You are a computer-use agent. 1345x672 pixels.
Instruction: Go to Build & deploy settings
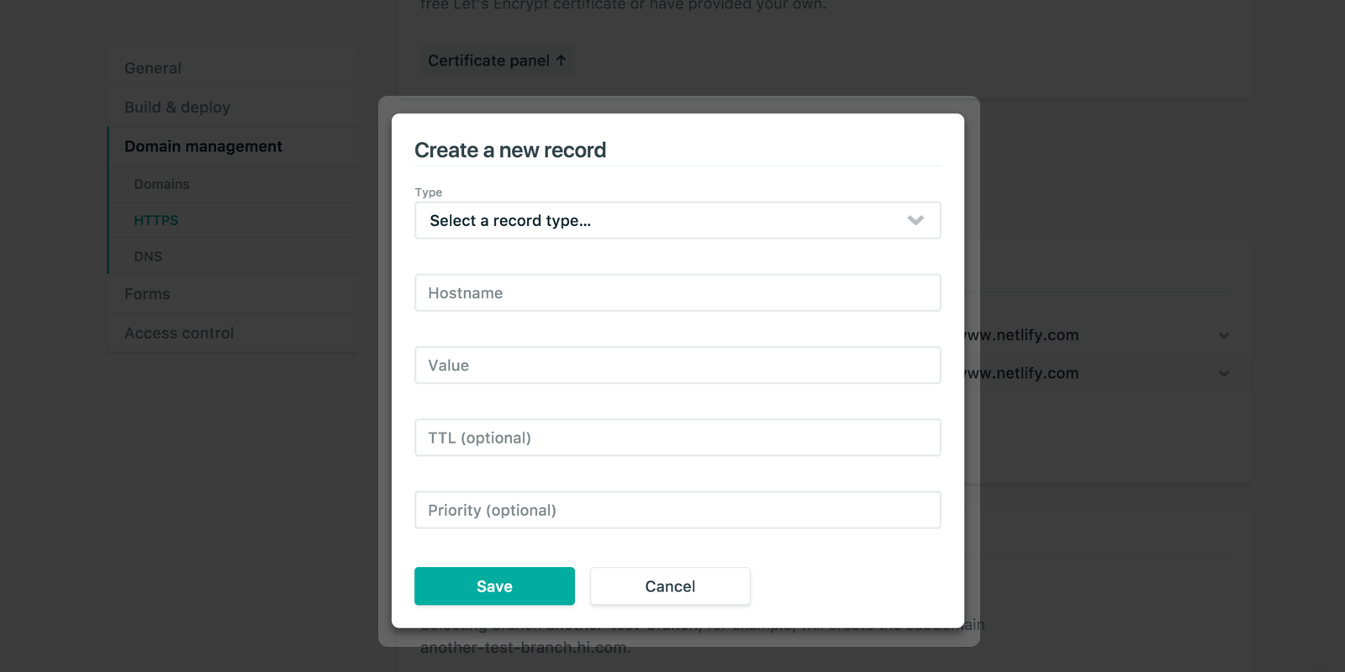(177, 107)
